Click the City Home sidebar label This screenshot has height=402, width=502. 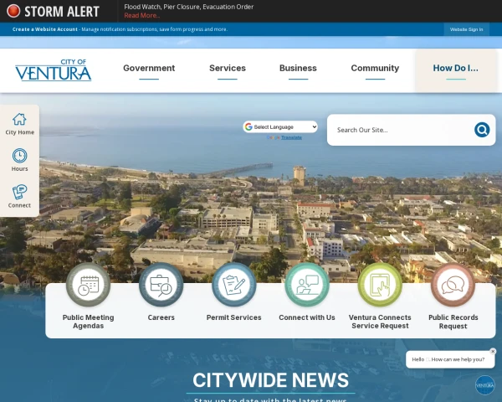coord(19,132)
